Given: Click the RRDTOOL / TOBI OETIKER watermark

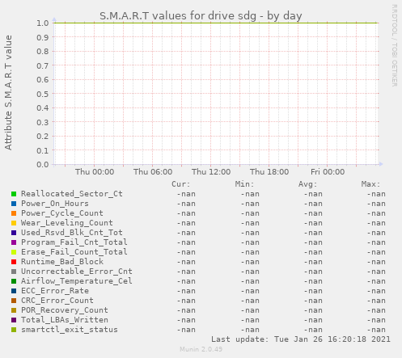Looking at the screenshot, I should click(x=394, y=45).
